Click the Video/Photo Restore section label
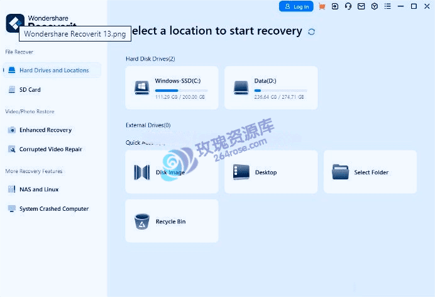 tap(30, 111)
